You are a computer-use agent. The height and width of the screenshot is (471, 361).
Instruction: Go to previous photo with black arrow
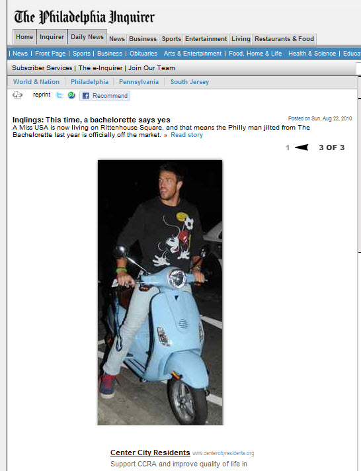301,148
